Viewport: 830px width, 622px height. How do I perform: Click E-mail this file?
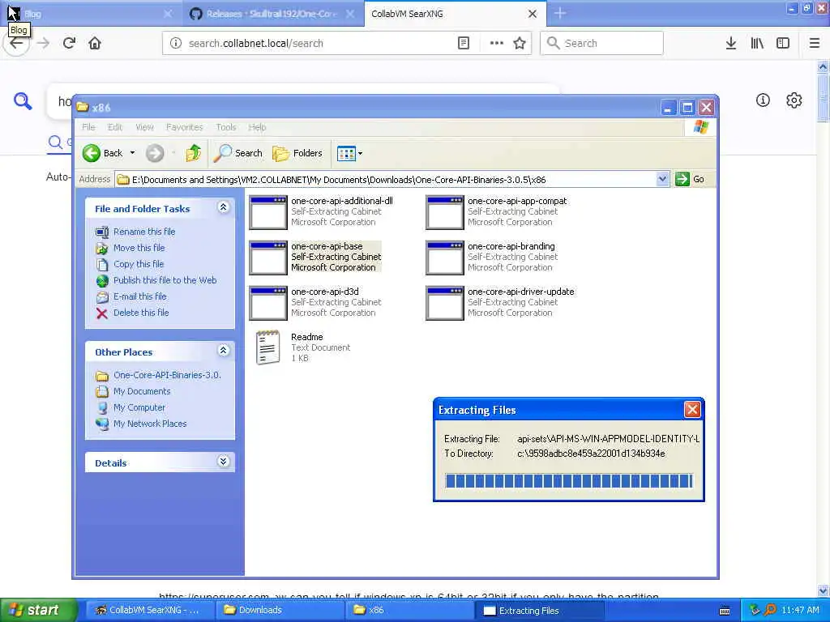pos(139,296)
